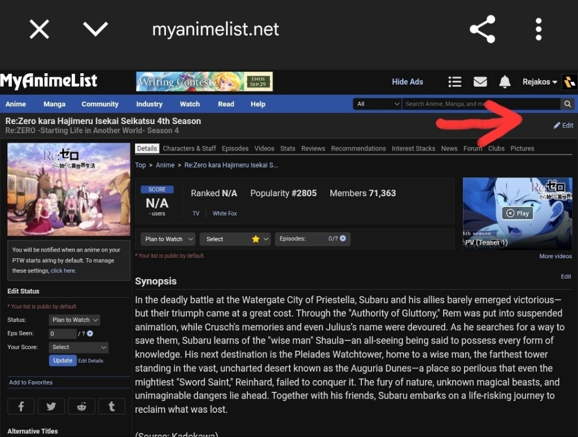Switch to the News tab
Viewport: 578px width, 437px height.
[x=449, y=148]
